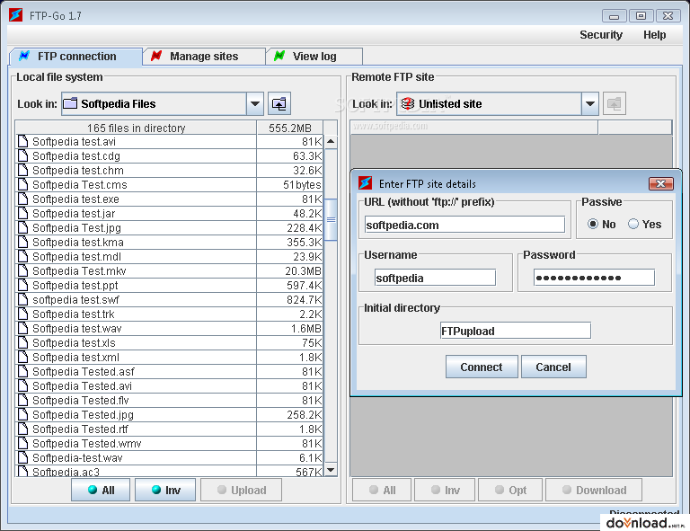This screenshot has width=690, height=531.
Task: Click file icon beside Softpedia test.cdg
Action: [x=22, y=155]
